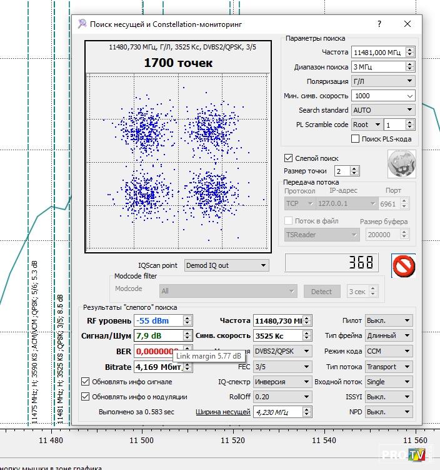Toggle Обновлять инфо сигнале checkbox
The width and height of the screenshot is (440, 470).
coord(86,381)
